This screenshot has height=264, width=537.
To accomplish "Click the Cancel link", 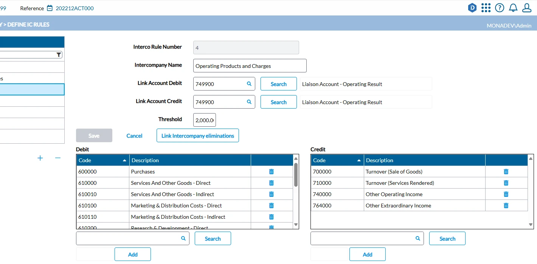I will 134,136.
